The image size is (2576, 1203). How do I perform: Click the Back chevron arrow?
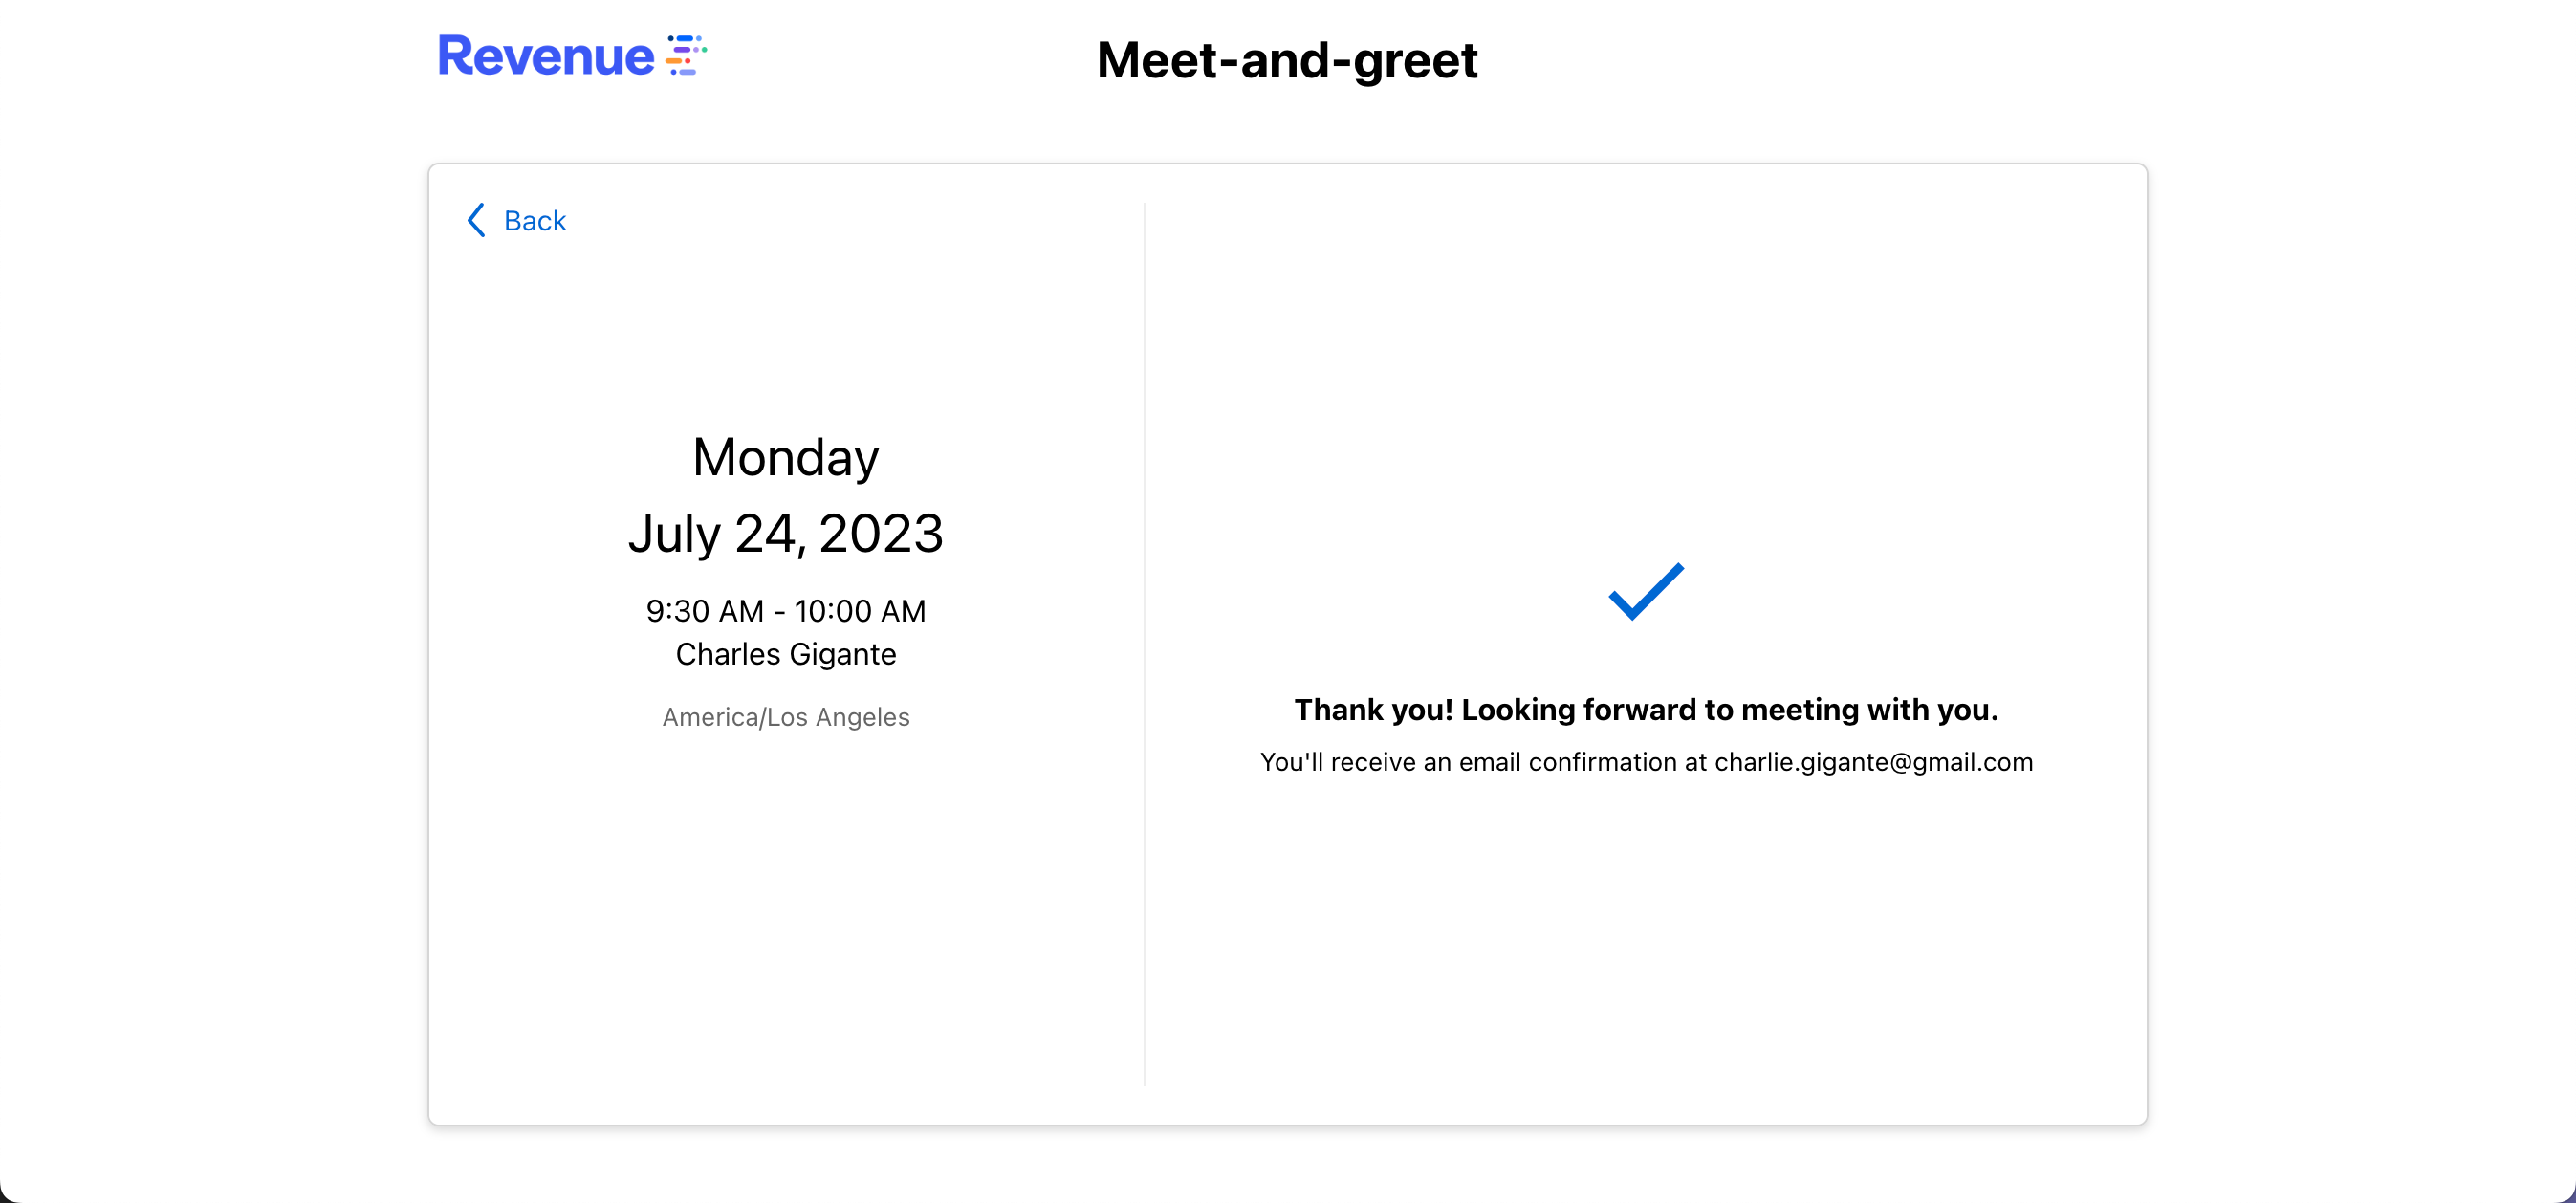[476, 220]
